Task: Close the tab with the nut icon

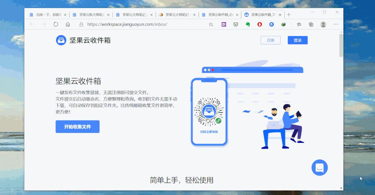Action: (x=194, y=15)
